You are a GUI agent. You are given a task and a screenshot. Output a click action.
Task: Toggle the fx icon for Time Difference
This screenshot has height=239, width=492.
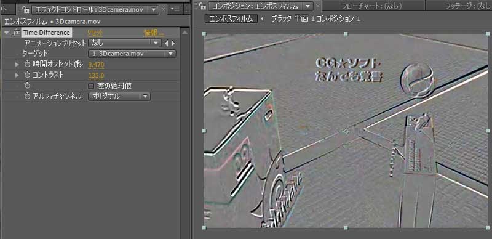coord(16,33)
